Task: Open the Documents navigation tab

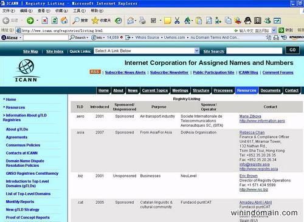Action: (271, 90)
